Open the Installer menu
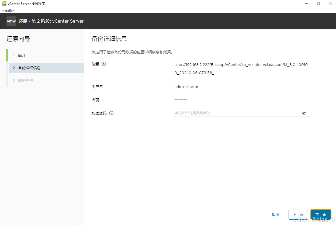 pos(8,11)
